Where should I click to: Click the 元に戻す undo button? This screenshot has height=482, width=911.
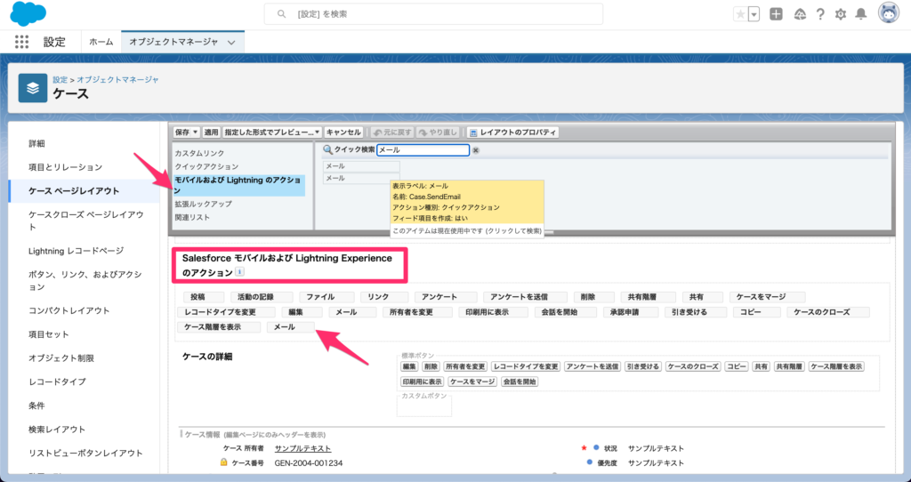pyautogui.click(x=392, y=133)
